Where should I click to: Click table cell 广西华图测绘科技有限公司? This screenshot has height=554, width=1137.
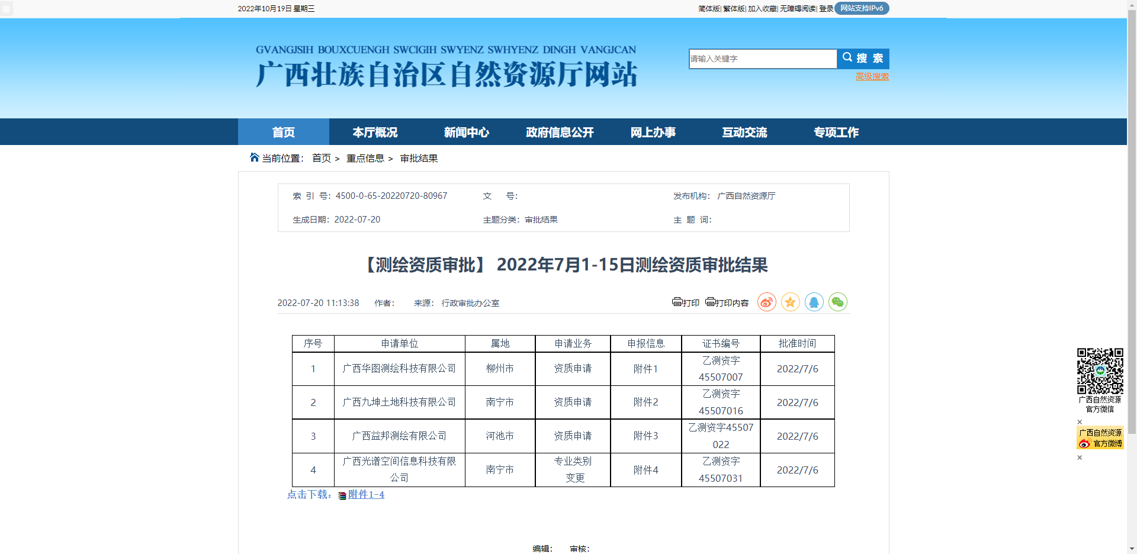coord(400,369)
